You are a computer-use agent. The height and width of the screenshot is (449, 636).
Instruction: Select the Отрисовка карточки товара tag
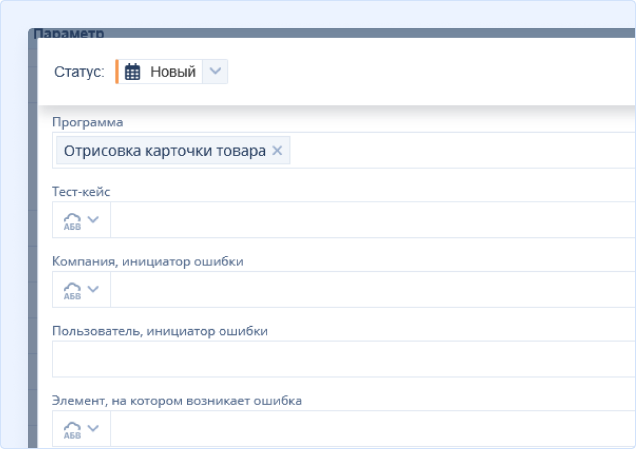point(164,151)
